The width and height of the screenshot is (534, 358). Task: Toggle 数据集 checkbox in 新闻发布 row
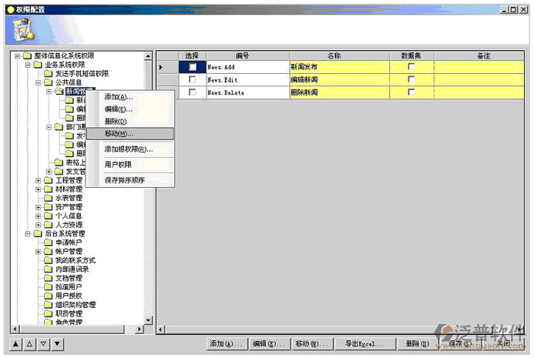(x=411, y=66)
